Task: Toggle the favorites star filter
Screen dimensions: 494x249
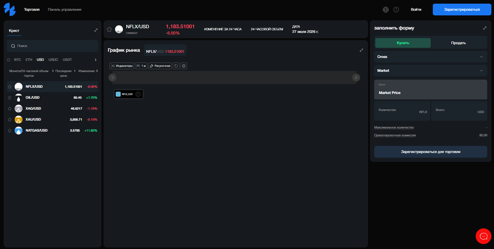Action: click(x=9, y=60)
